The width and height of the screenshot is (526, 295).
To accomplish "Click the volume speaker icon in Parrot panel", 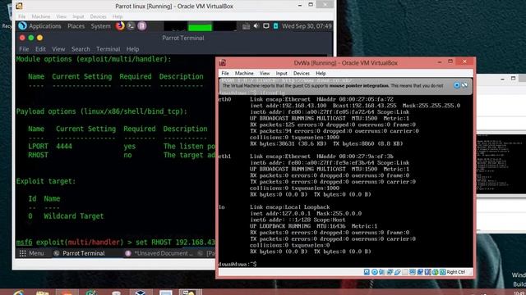I will [x=256, y=25].
